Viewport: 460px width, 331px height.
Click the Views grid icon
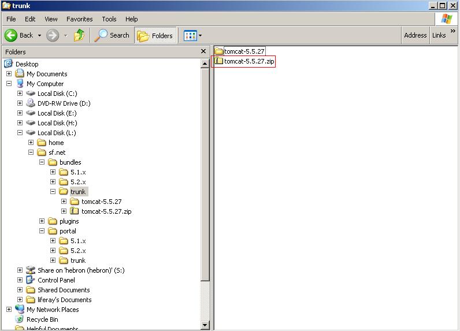(x=190, y=35)
